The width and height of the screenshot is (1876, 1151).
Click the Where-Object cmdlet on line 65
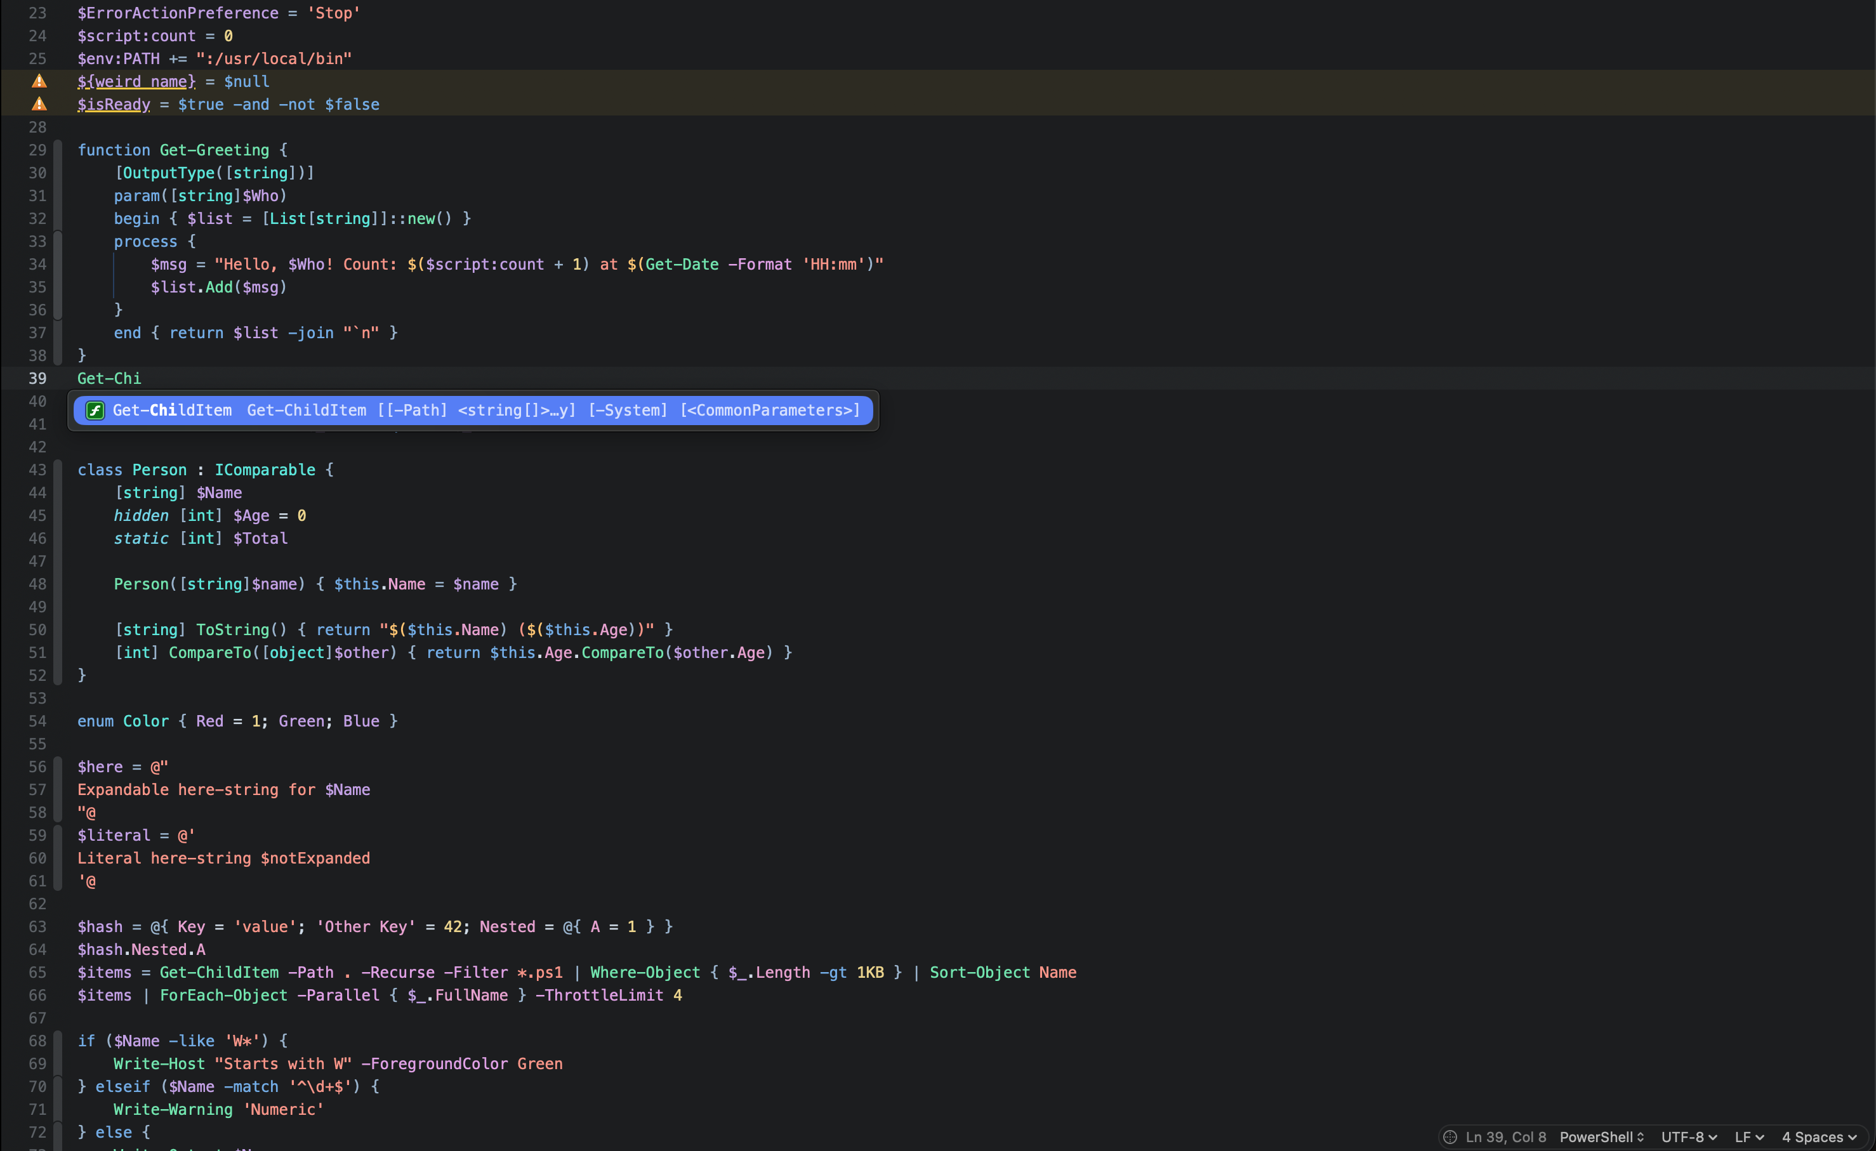(x=645, y=972)
